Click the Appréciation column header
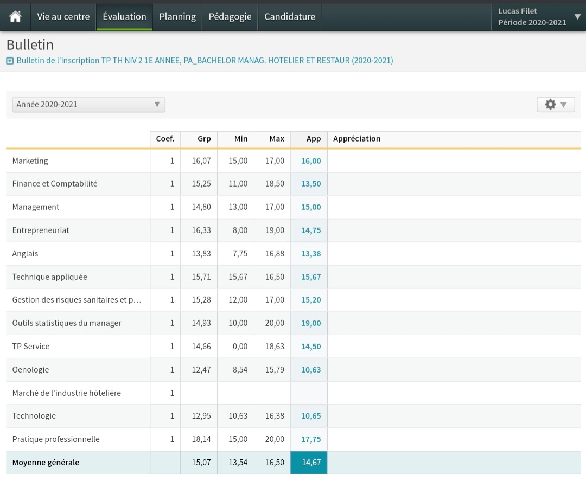This screenshot has height=481, width=586. pos(356,139)
